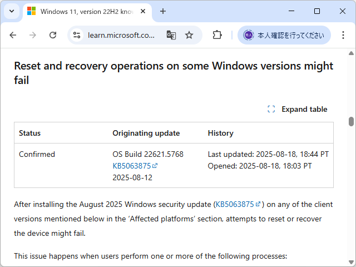
Task: Open the Chrome three-dot menu
Action: [x=343, y=35]
